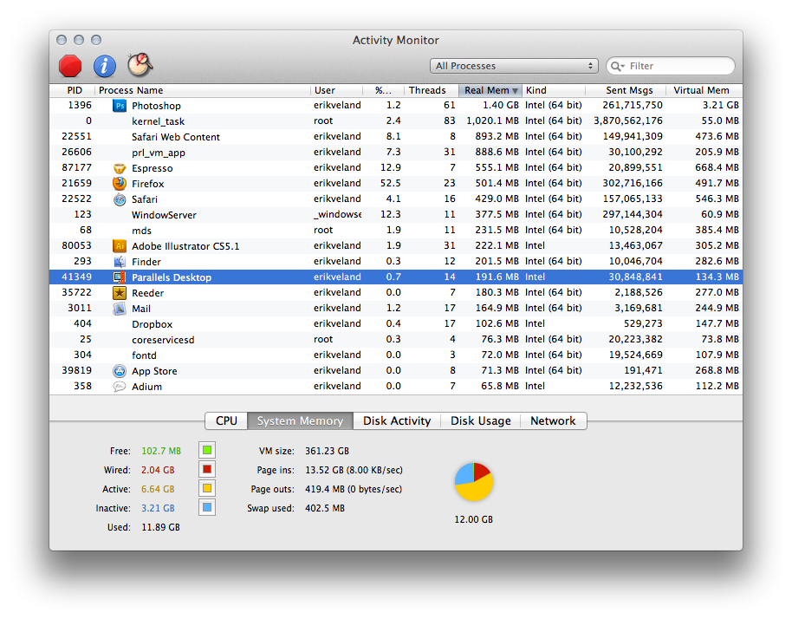This screenshot has width=792, height=619.
Task: Click Photoshop's 1.40 GB Real Mem value
Action: pos(501,105)
